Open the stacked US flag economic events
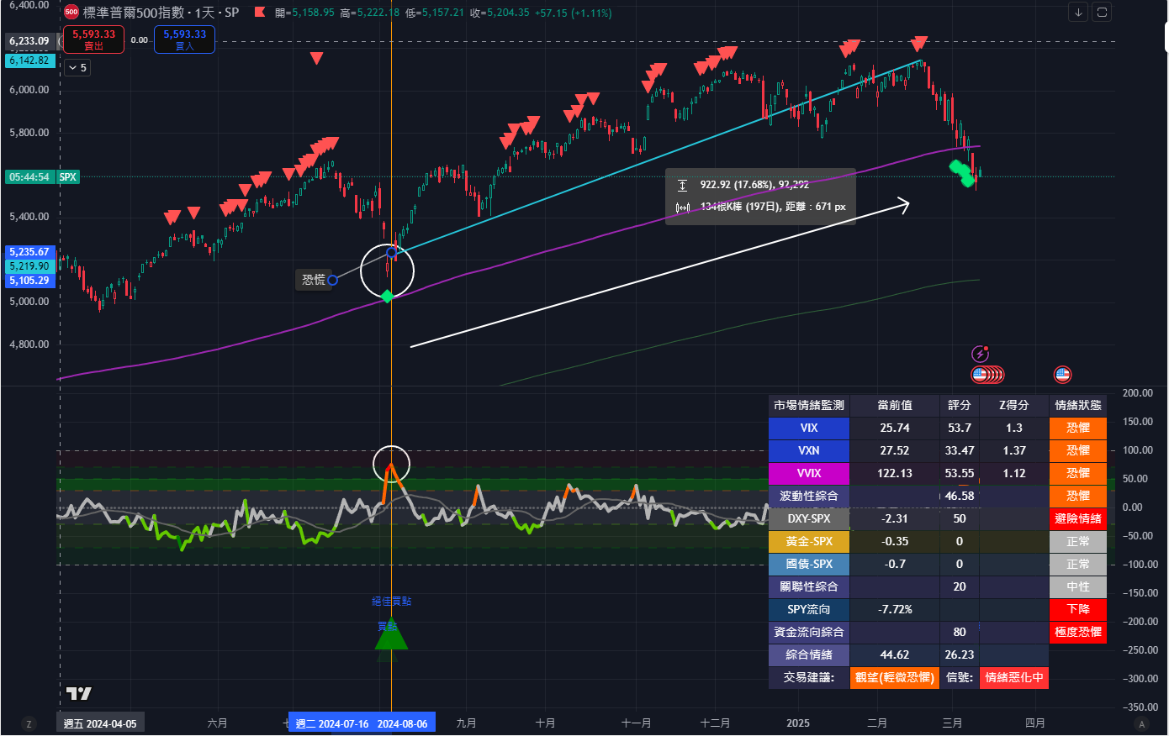The width and height of the screenshot is (1169, 736). 987,375
